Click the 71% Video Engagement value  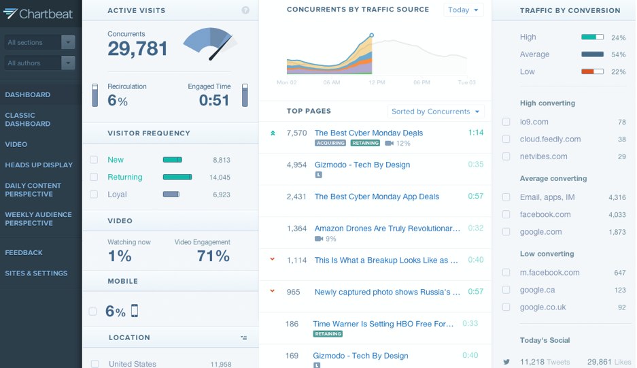point(213,256)
